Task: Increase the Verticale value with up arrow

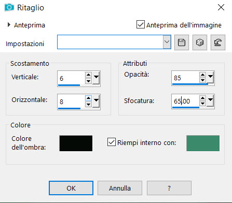Action: (88, 75)
